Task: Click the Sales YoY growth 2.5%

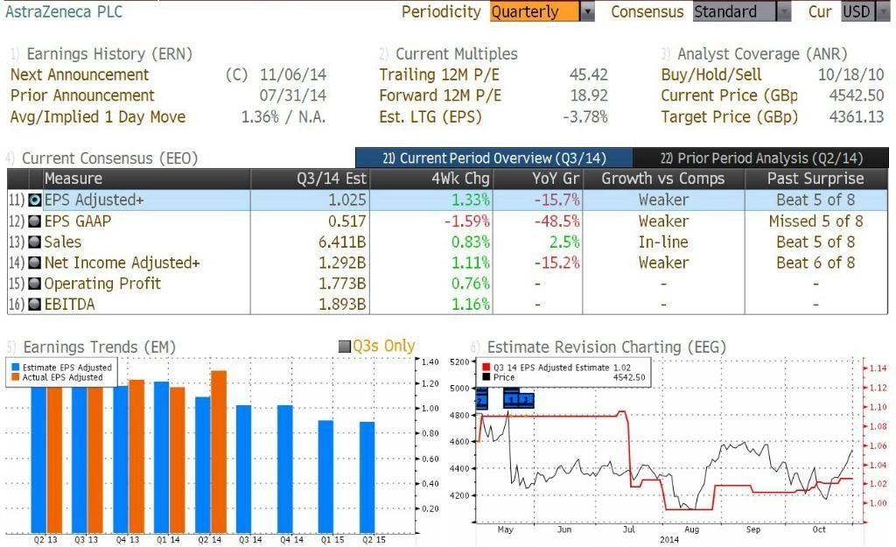Action: (564, 242)
